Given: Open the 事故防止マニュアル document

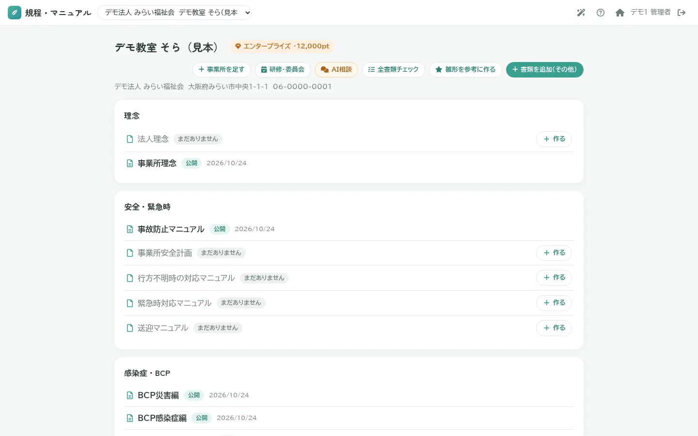Looking at the screenshot, I should pos(171,229).
